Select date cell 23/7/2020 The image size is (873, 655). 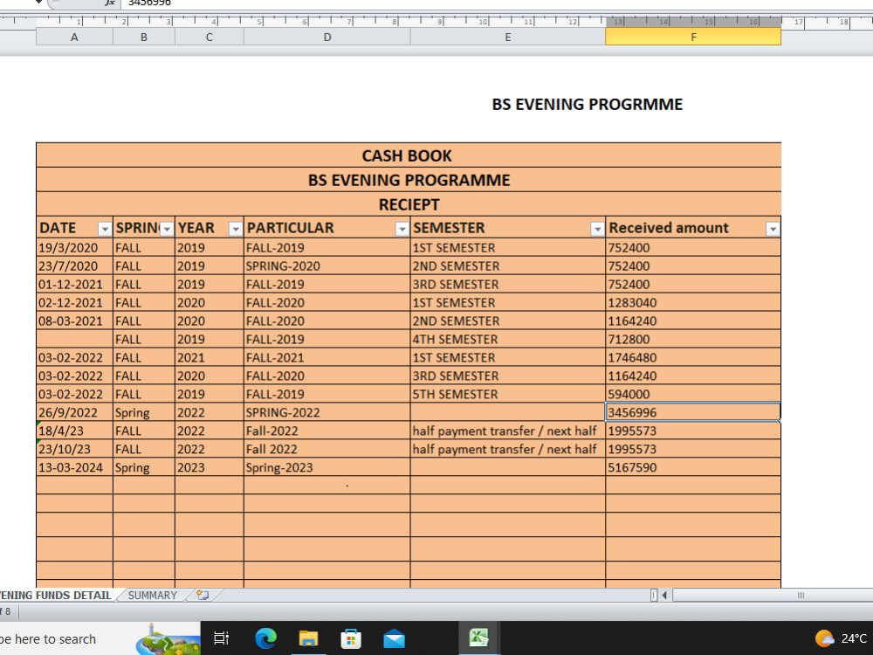pyautogui.click(x=74, y=265)
